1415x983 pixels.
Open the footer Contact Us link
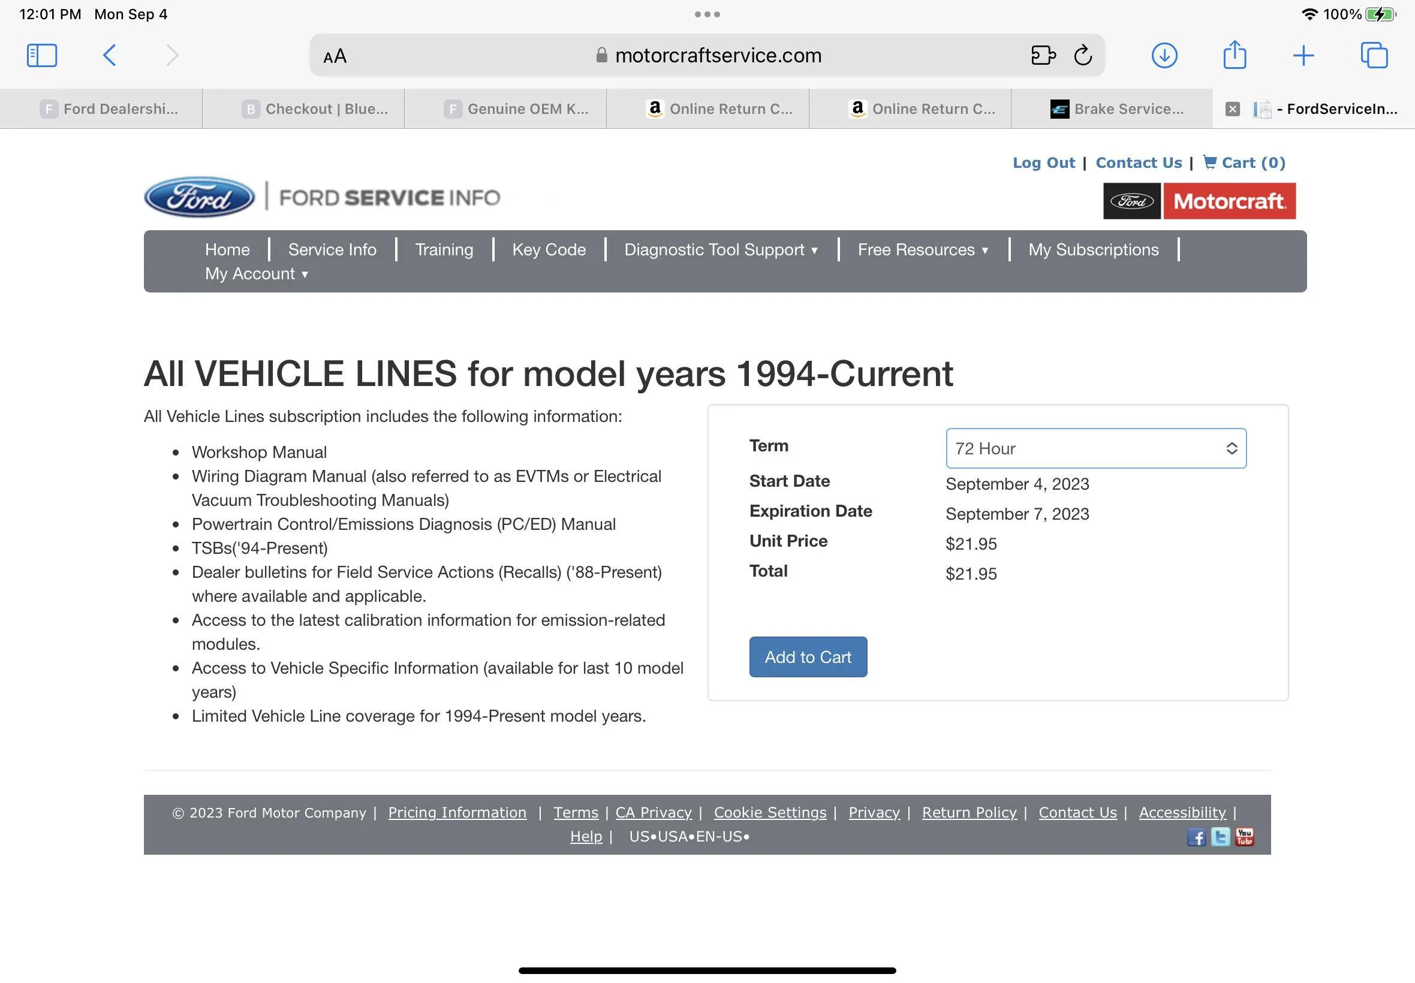(1077, 812)
